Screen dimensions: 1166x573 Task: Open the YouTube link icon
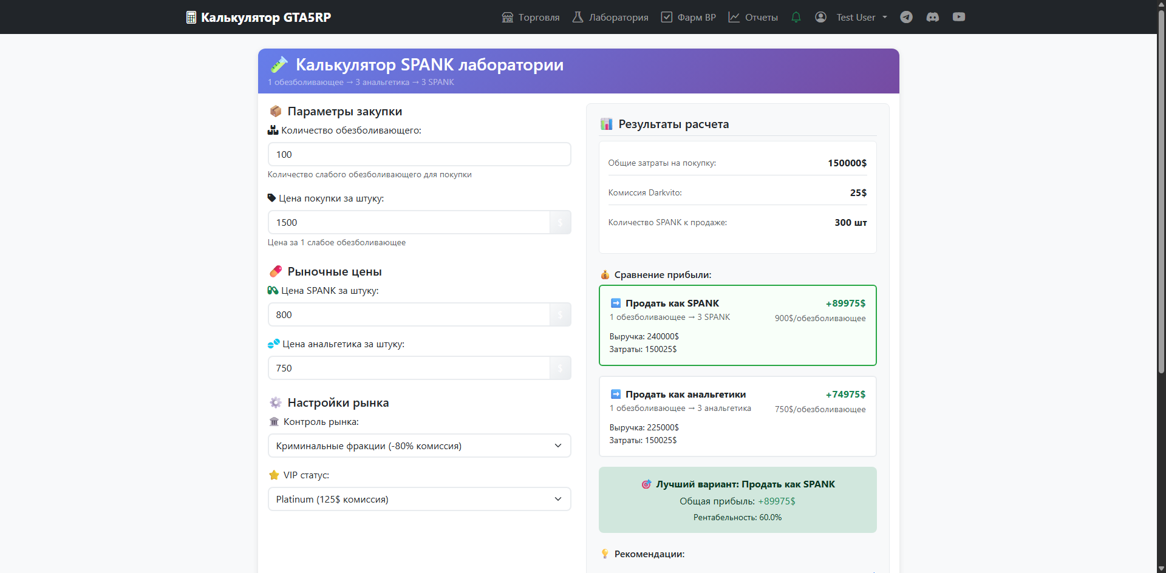pos(959,17)
